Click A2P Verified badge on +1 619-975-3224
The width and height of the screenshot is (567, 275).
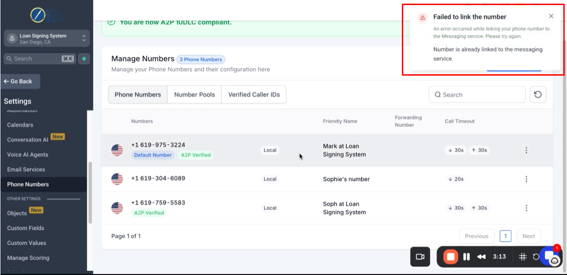pyautogui.click(x=196, y=155)
